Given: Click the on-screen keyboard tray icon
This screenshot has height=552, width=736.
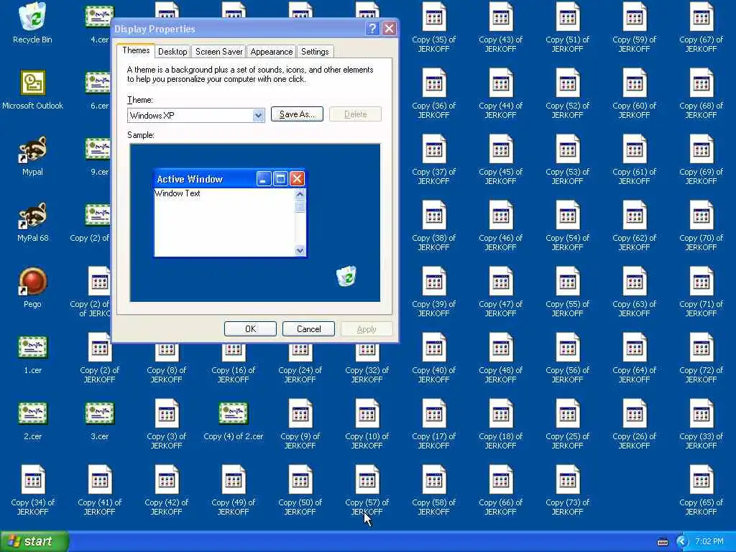Looking at the screenshot, I should point(662,542).
